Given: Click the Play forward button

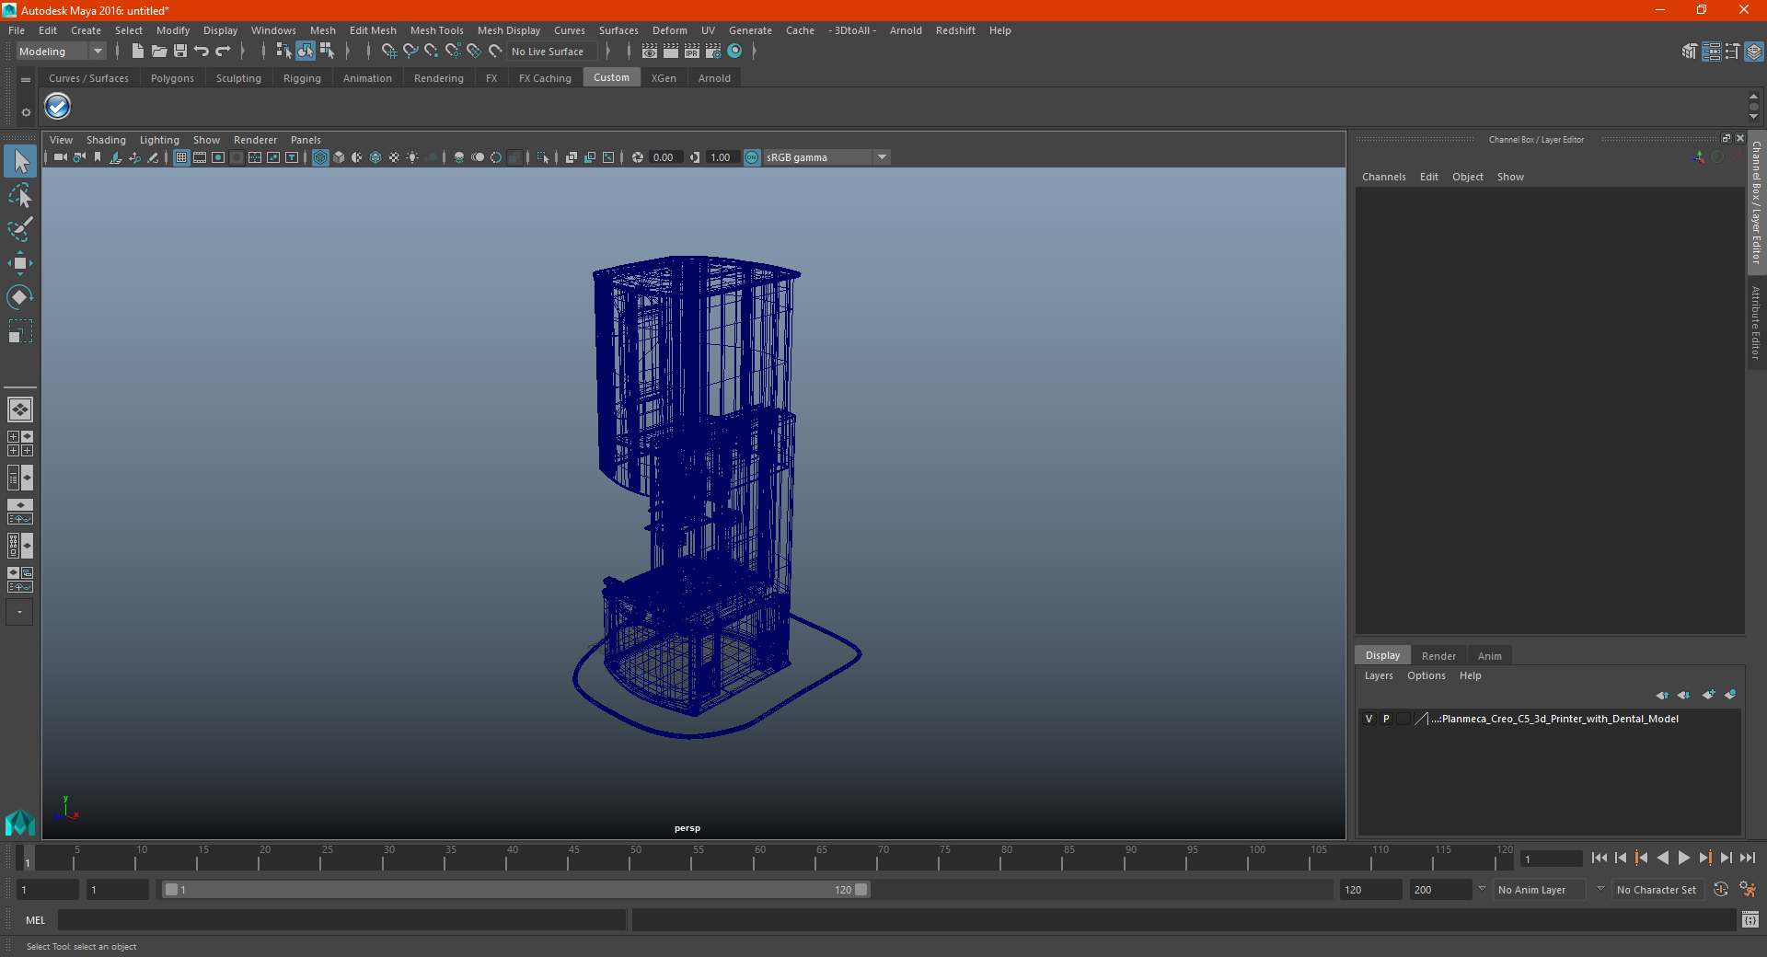Looking at the screenshot, I should (x=1683, y=858).
